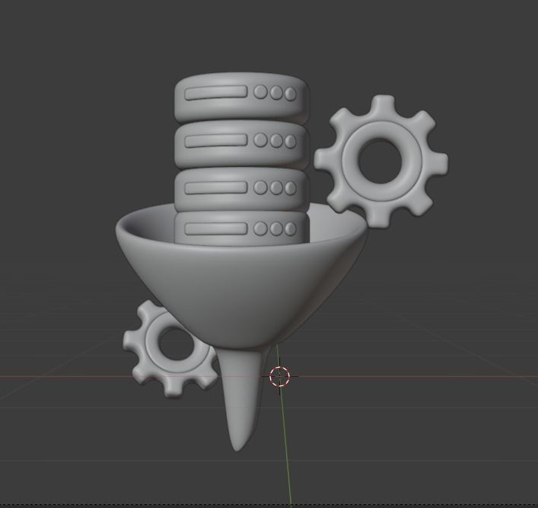Select the third server disk from top
This screenshot has height=508, width=538.
tap(241, 189)
